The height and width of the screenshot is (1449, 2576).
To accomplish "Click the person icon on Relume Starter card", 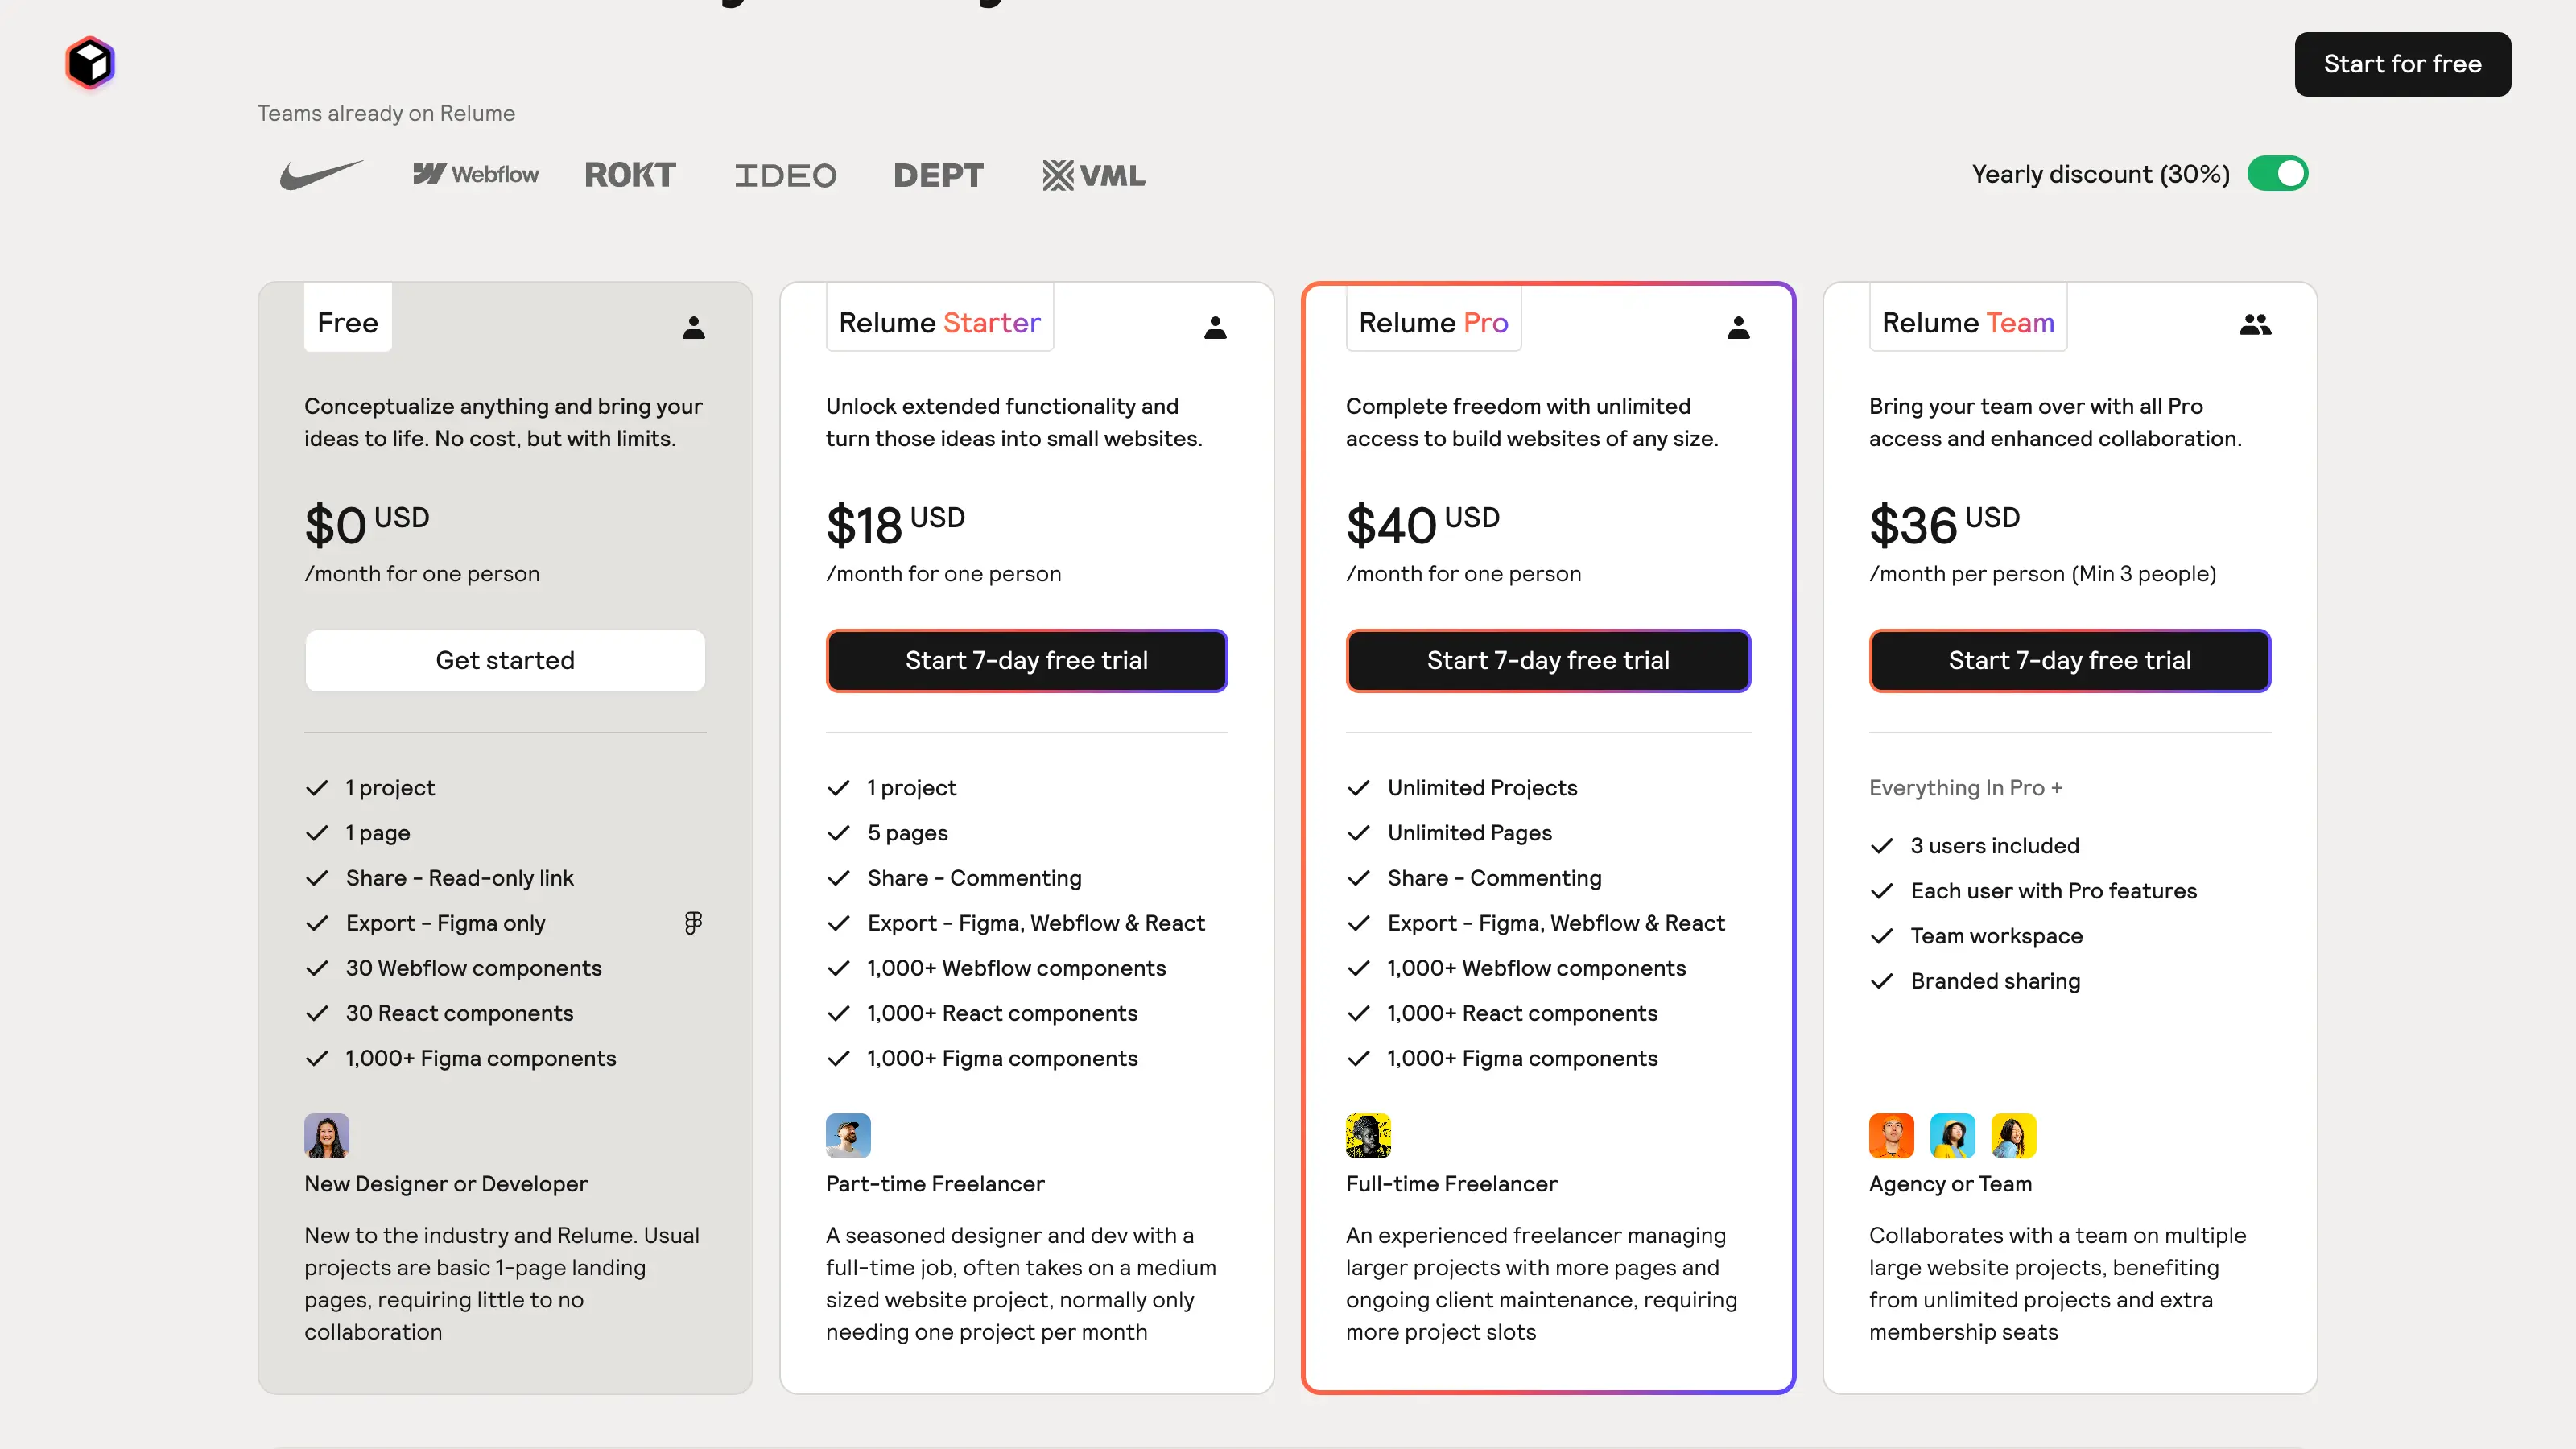I will click(1215, 327).
